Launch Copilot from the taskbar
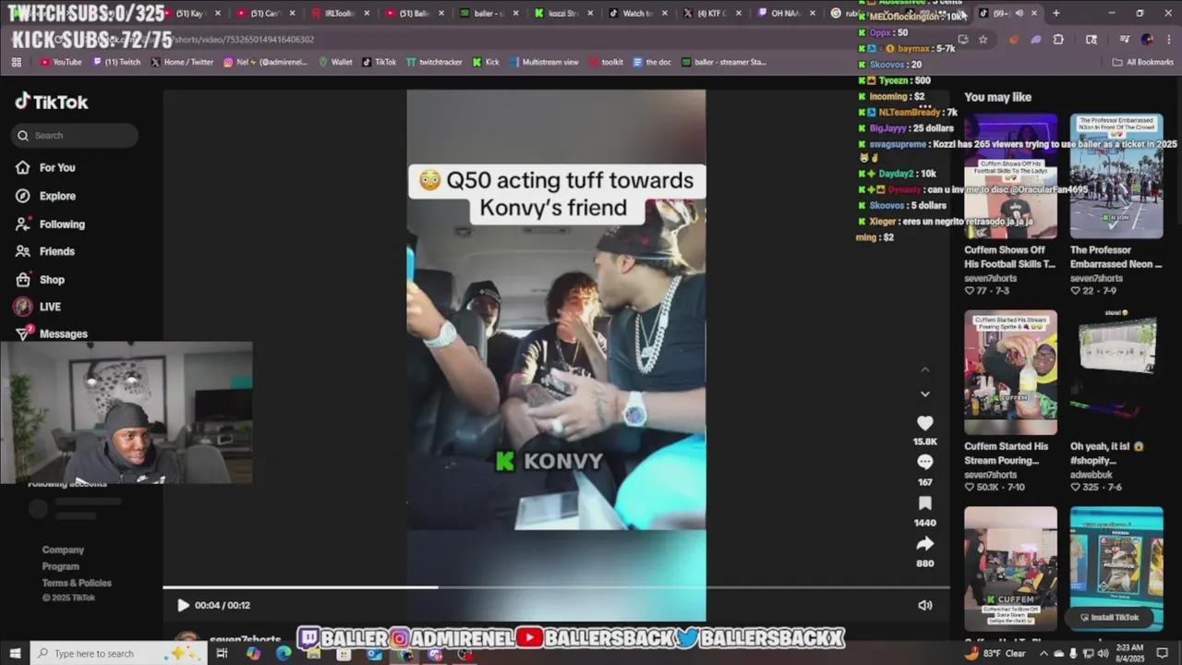The width and height of the screenshot is (1182, 665). click(x=253, y=653)
